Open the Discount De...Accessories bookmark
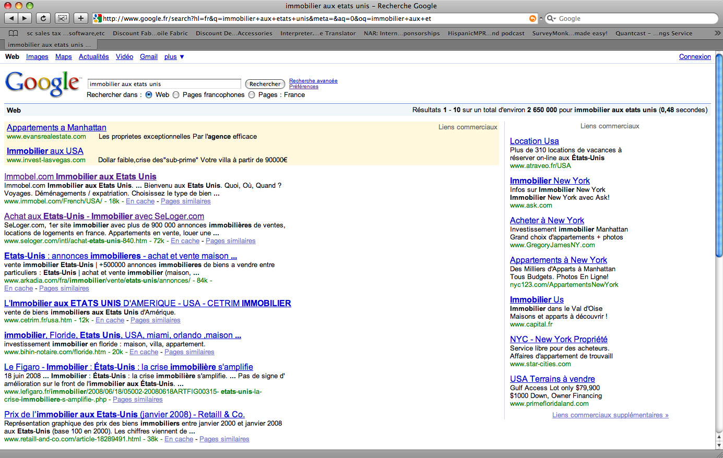 click(x=234, y=33)
